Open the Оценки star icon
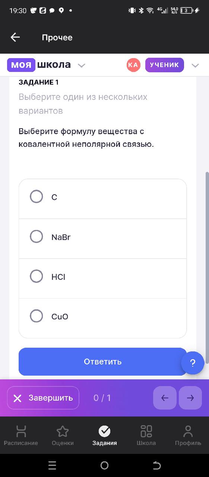 63,431
